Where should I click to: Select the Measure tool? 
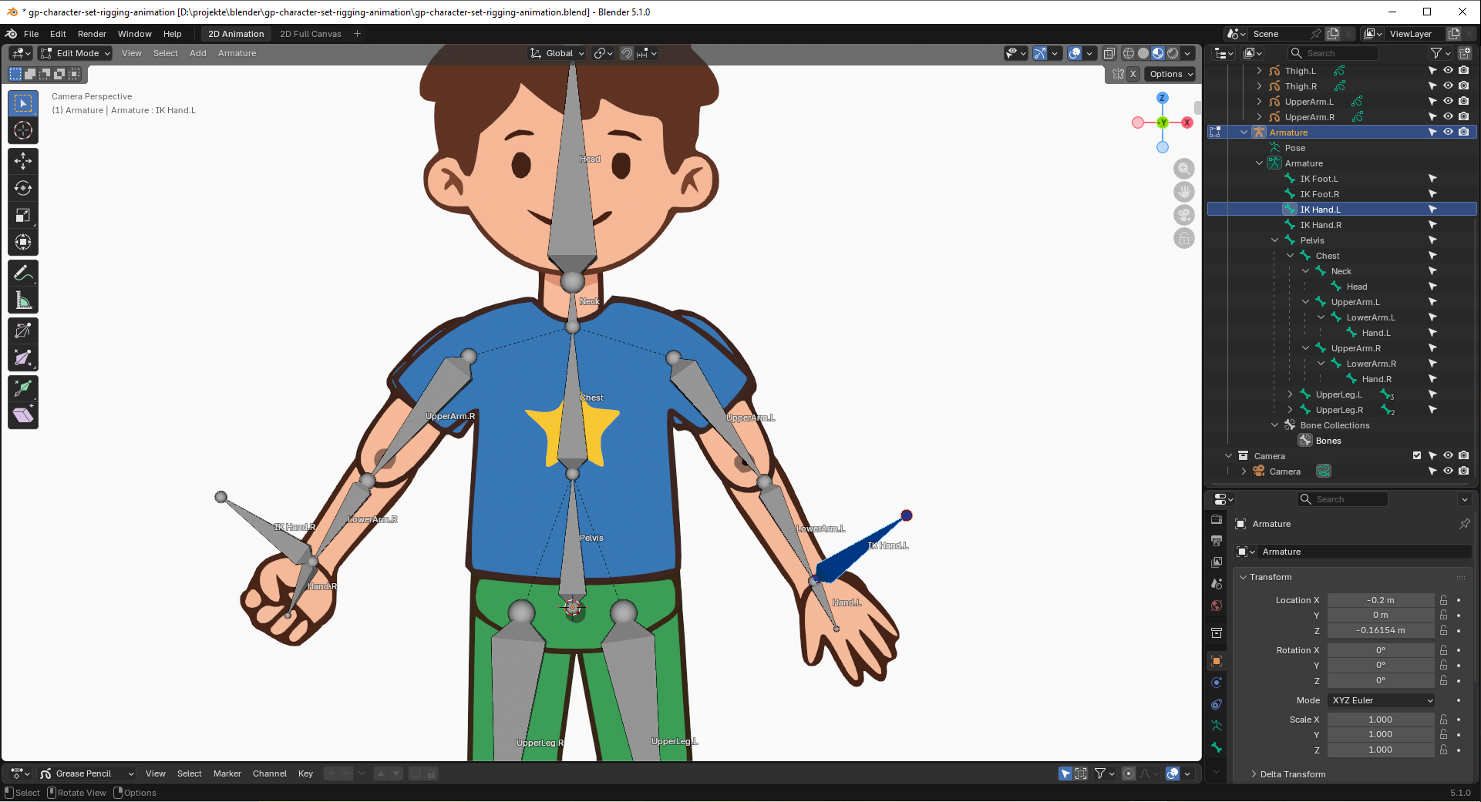point(23,300)
